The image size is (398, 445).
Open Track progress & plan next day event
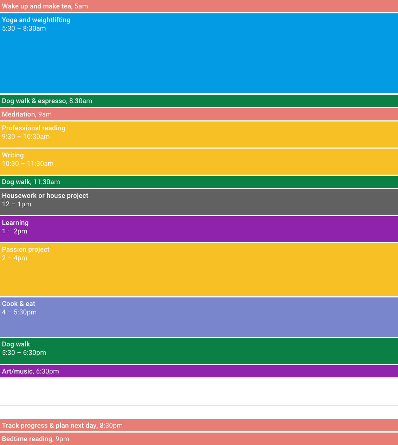199,425
